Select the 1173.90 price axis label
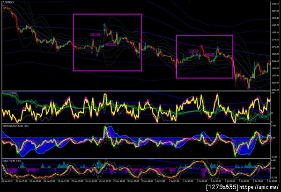 point(275,47)
